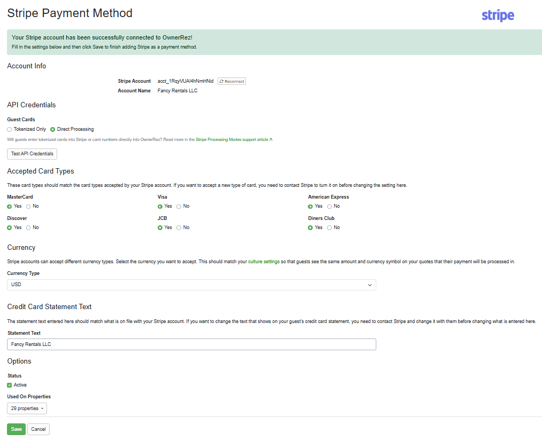Click the Stripe Payment Method title
This screenshot has height=441, width=542.
[69, 13]
